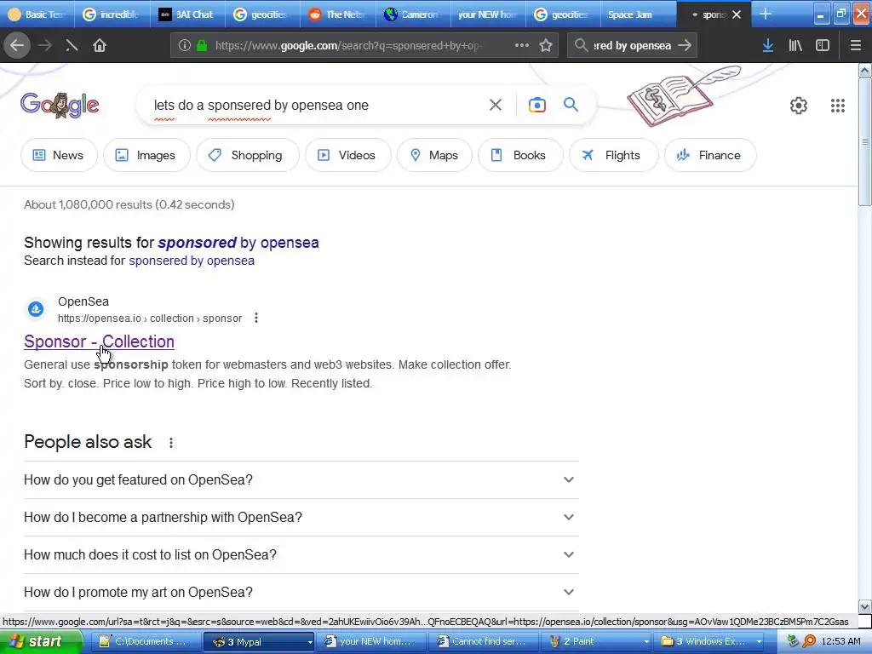Open Google quick settings gear
This screenshot has width=872, height=654.
[799, 105]
